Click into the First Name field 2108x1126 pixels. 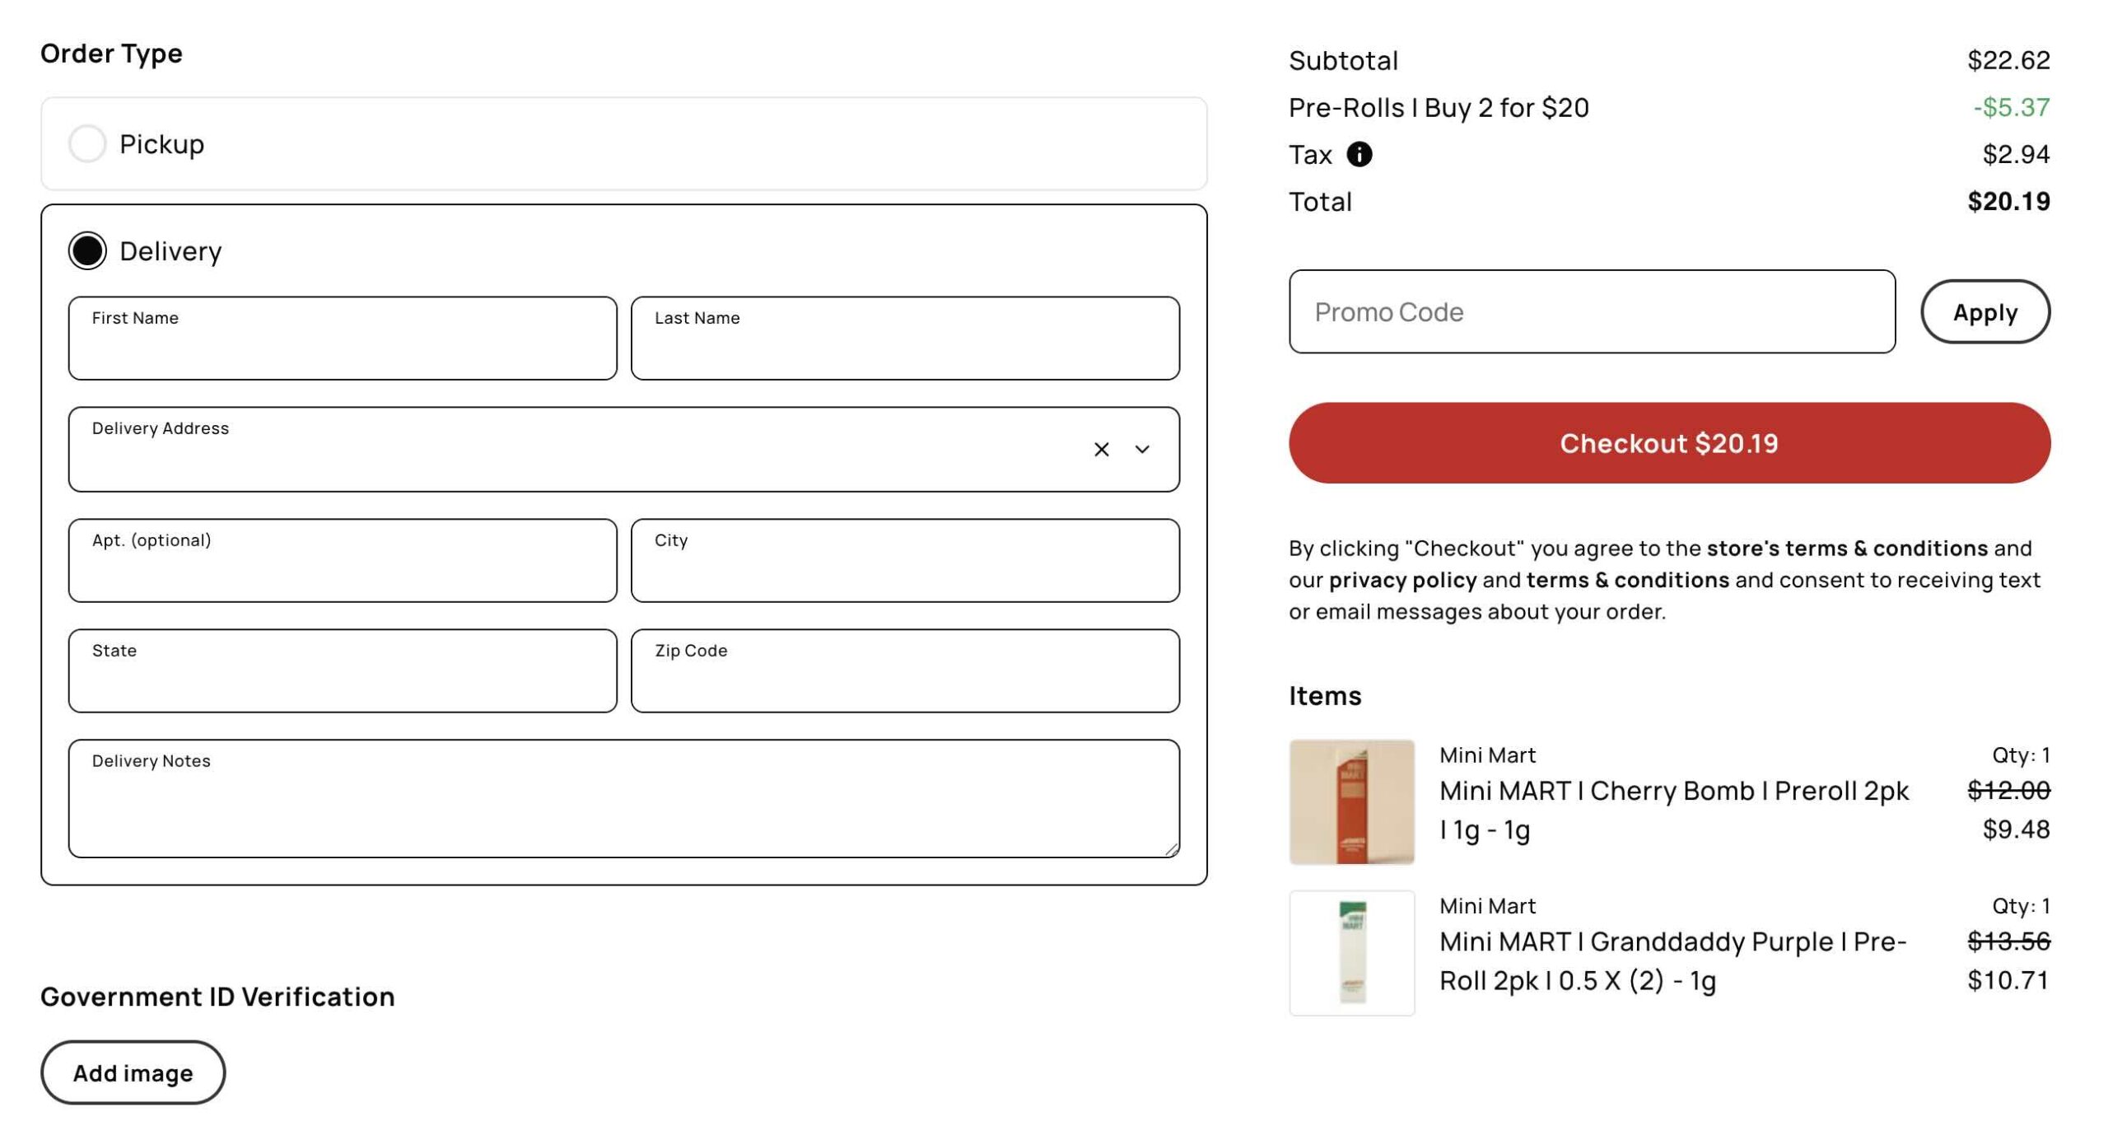coord(343,338)
